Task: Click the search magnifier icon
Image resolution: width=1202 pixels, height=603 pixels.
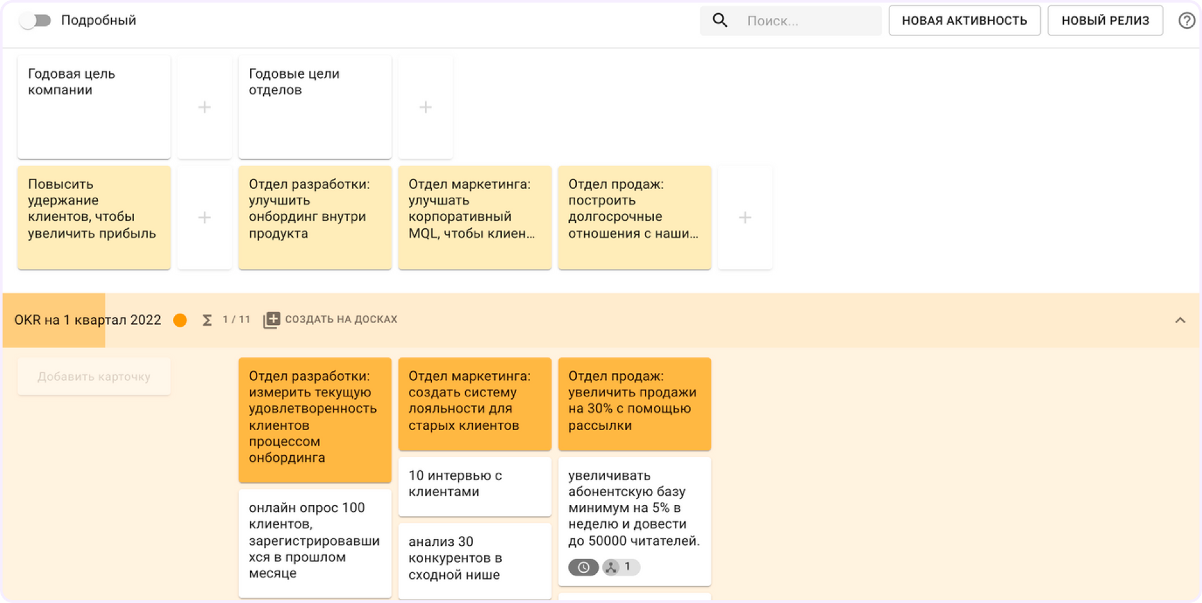Action: (x=719, y=20)
